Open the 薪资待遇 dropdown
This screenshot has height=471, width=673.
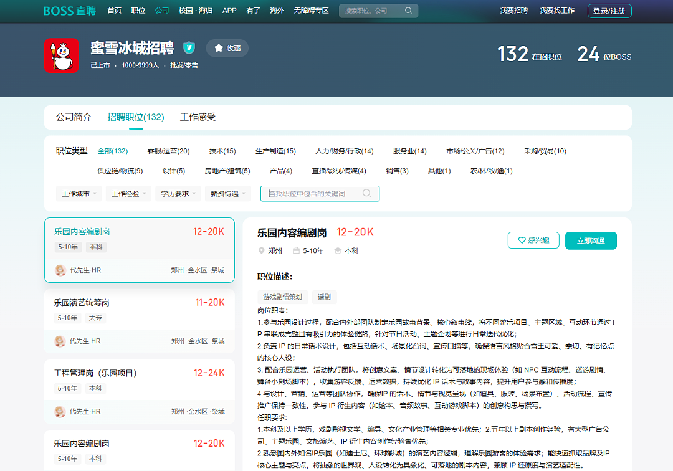pyautogui.click(x=228, y=194)
